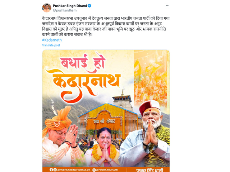Select the Hindi post text paragraph
The image size is (230, 172).
coord(106,27)
